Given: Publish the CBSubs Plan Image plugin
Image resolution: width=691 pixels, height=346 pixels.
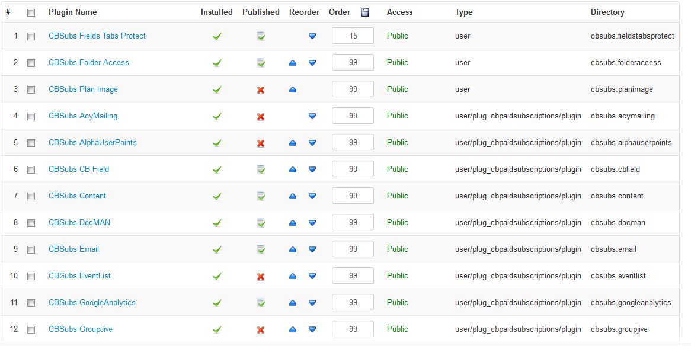Looking at the screenshot, I should click(261, 90).
